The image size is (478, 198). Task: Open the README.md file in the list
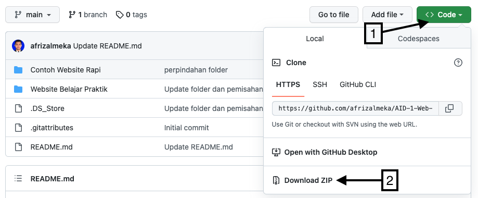pos(51,147)
